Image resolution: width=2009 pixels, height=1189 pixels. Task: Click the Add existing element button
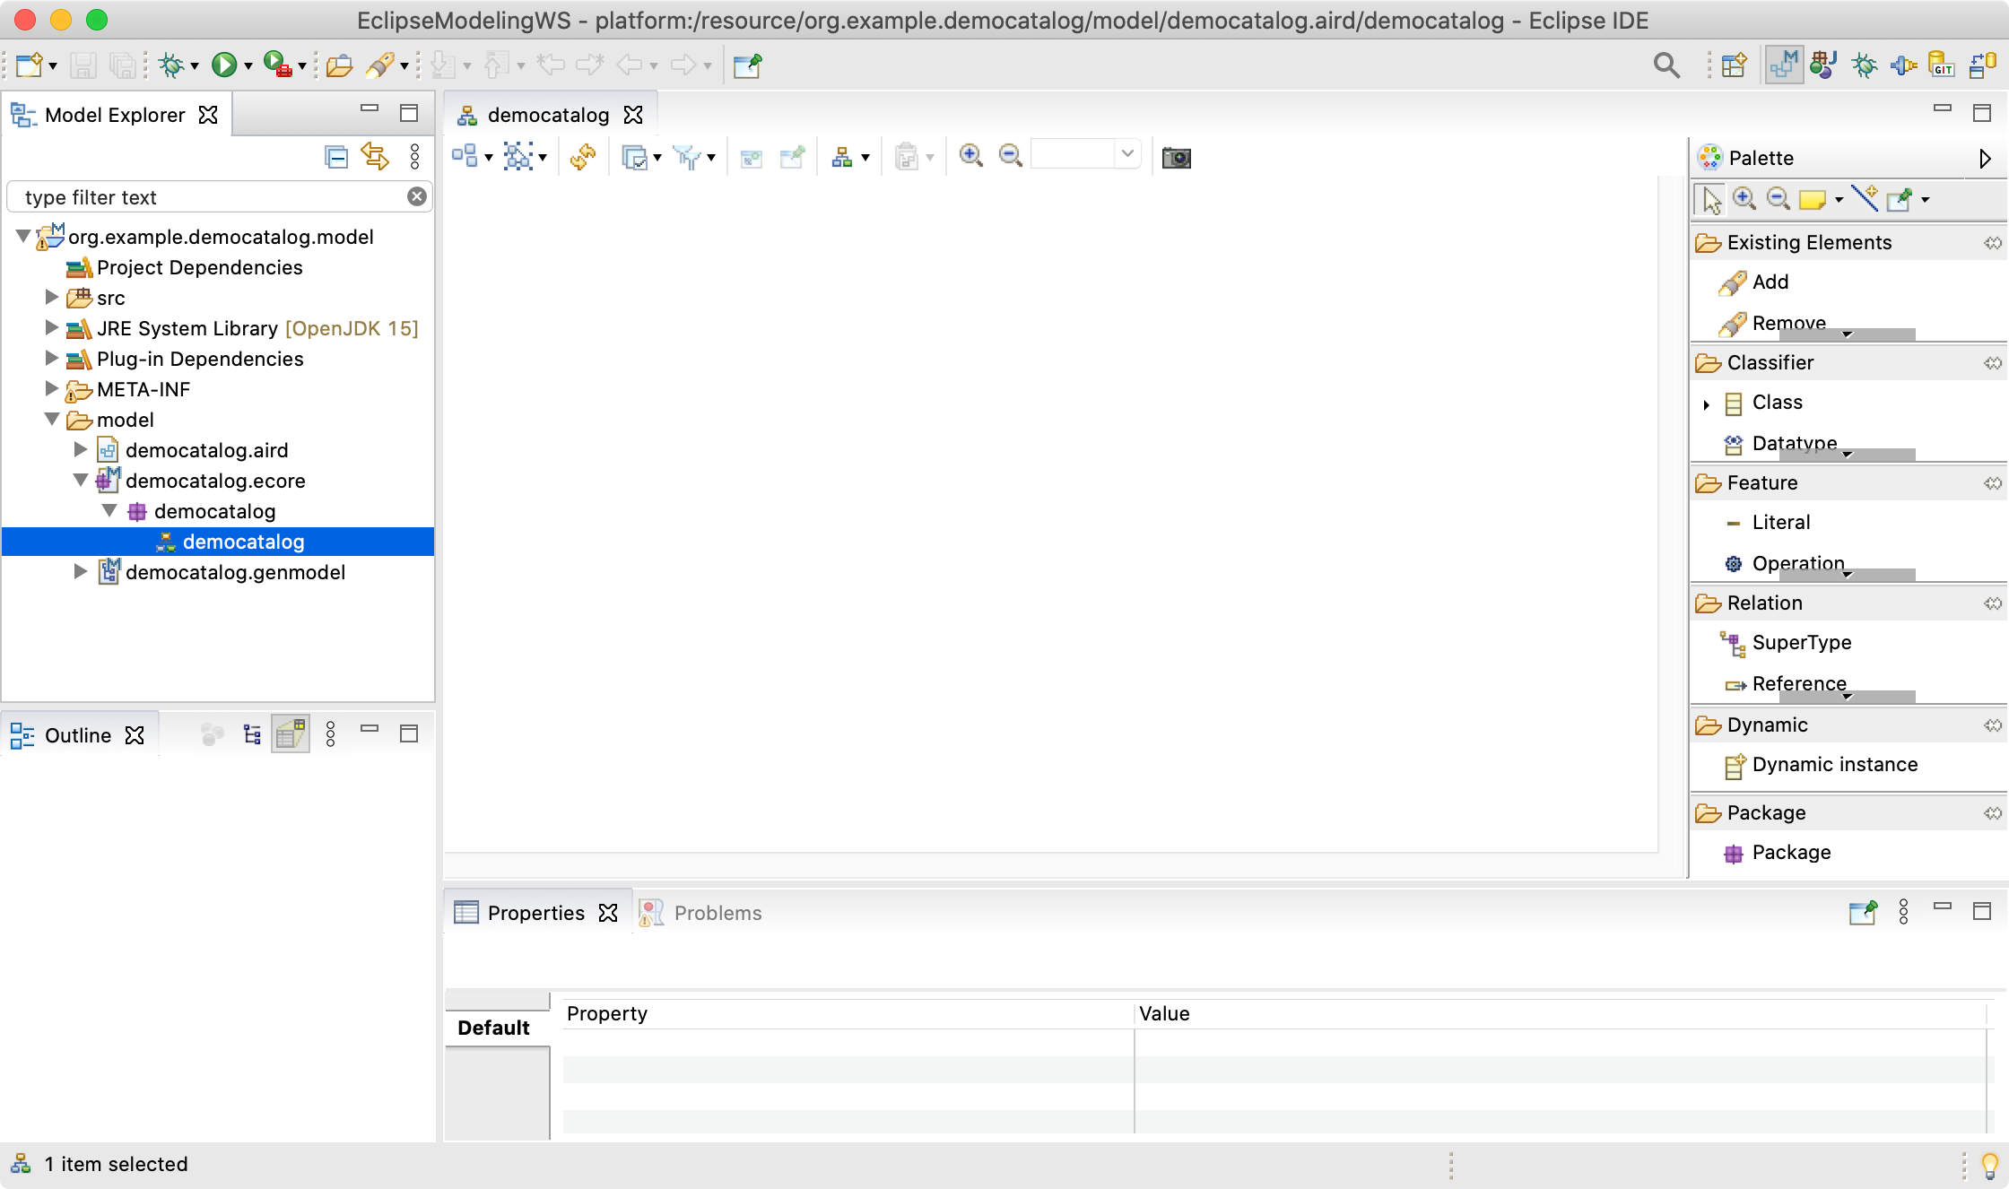click(x=1770, y=282)
